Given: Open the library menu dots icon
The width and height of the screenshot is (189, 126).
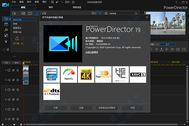Looking at the screenshot, I should pos(106,13).
